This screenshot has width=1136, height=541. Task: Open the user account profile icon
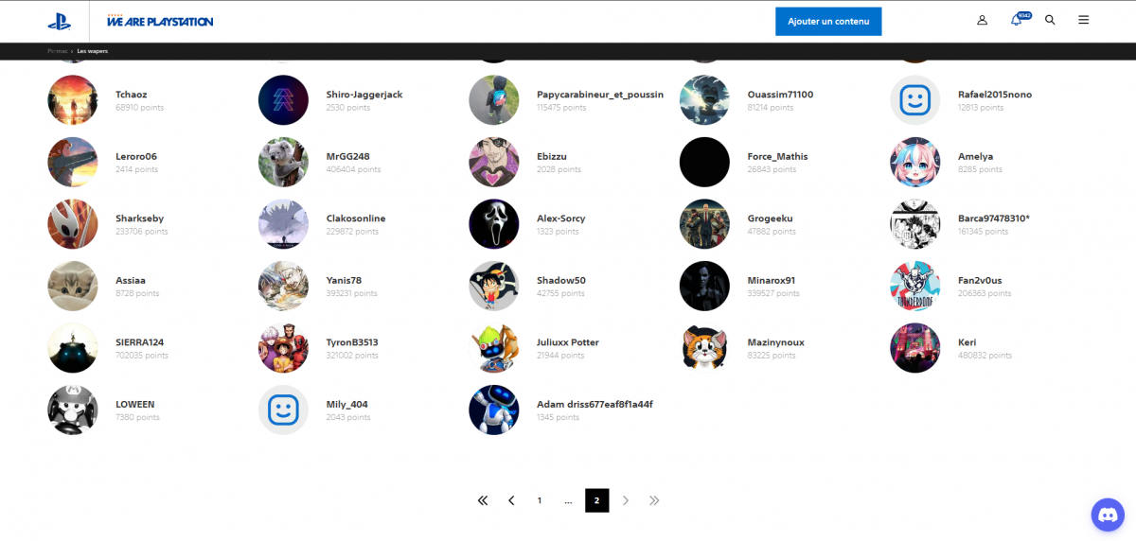[x=982, y=20]
